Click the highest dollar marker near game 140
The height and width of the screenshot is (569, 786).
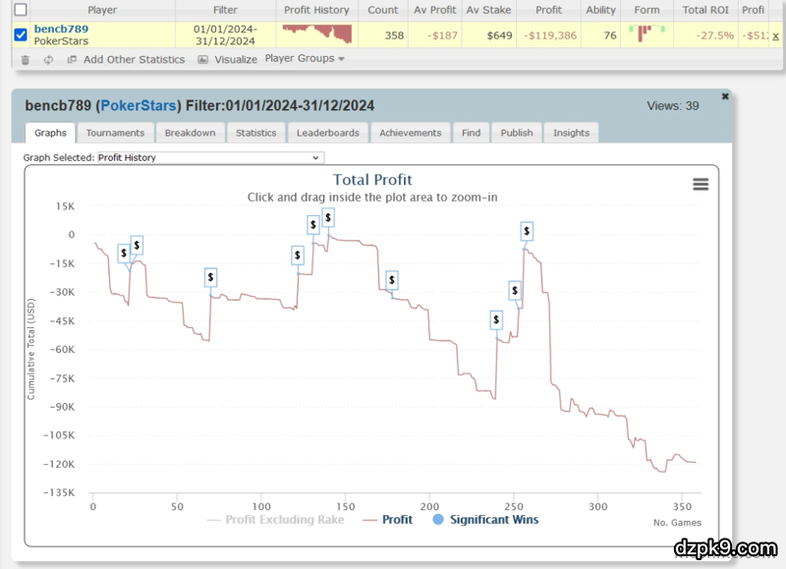[x=328, y=216]
